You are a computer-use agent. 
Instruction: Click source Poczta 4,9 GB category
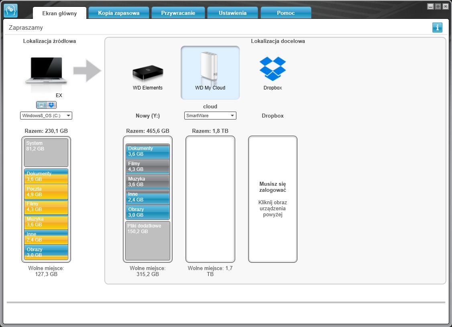coord(46,192)
